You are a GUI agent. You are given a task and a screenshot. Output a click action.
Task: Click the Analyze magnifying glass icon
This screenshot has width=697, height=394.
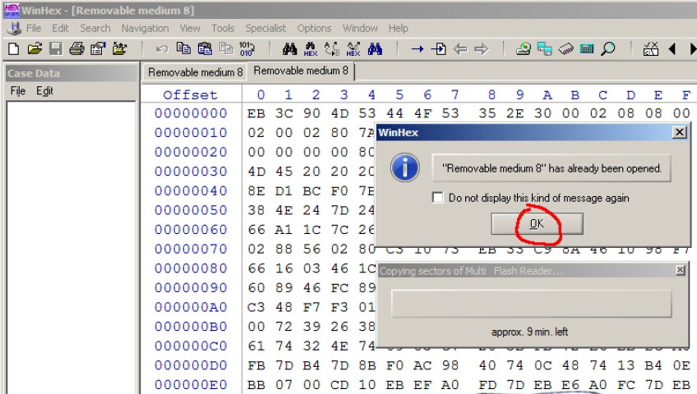click(x=608, y=48)
